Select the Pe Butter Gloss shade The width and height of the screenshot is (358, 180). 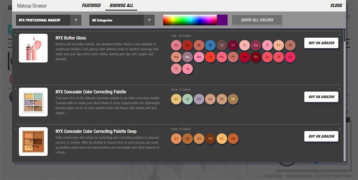coord(222,57)
